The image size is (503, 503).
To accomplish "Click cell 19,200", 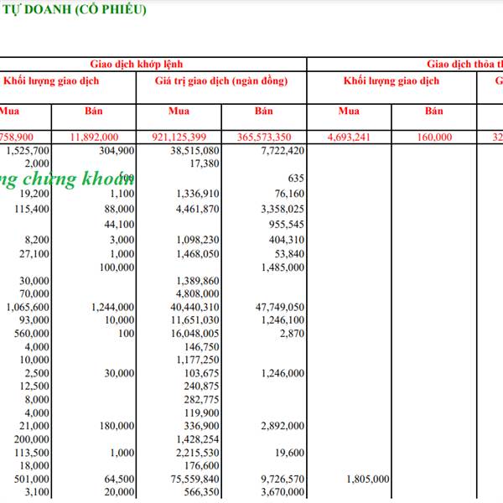I will coord(34,194).
